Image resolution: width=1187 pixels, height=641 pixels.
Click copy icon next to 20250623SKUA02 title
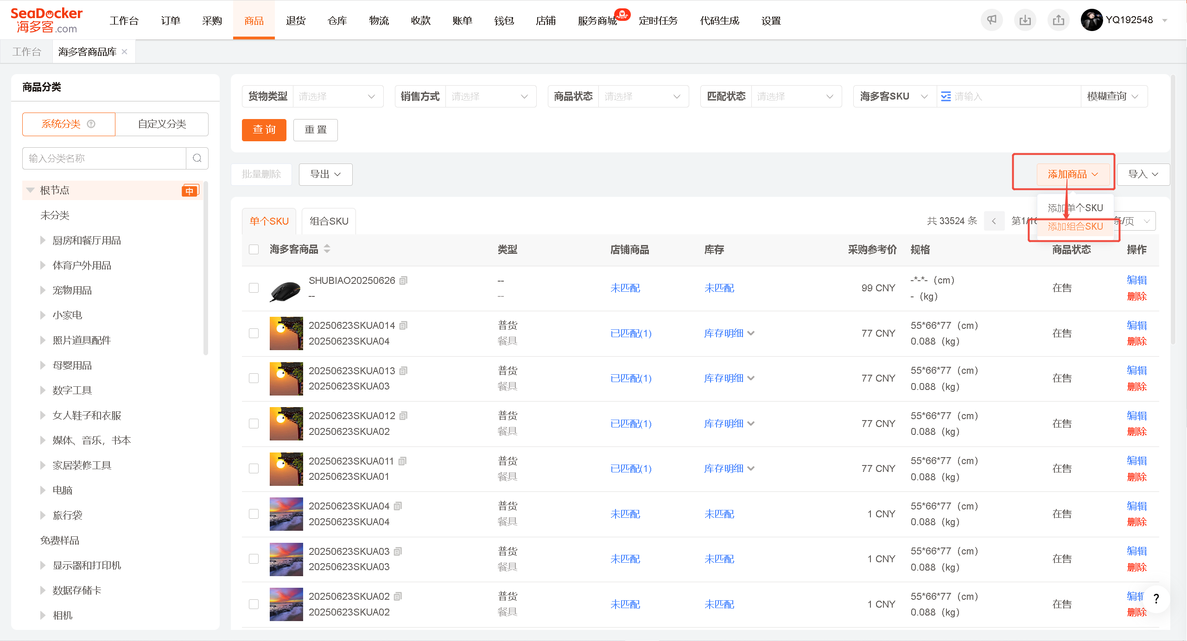[398, 597]
